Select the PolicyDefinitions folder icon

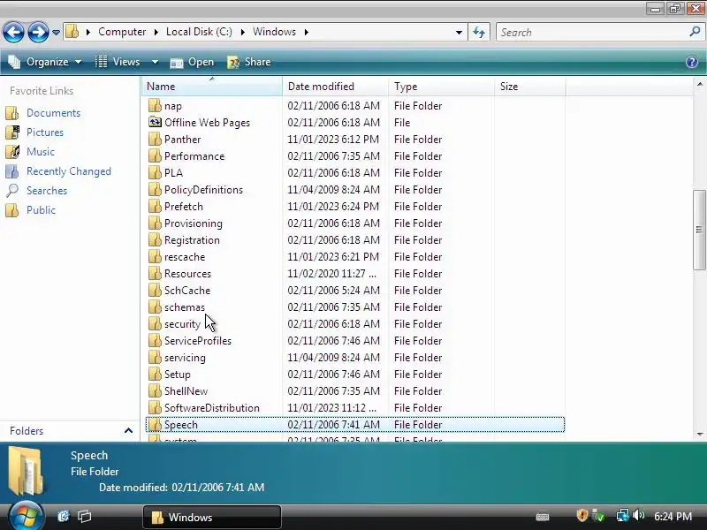tap(155, 189)
